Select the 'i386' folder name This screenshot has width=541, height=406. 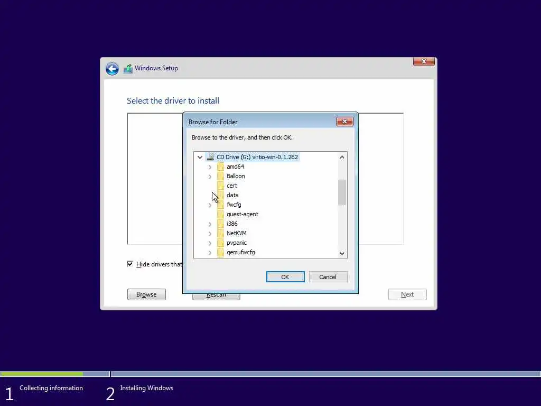232,224
